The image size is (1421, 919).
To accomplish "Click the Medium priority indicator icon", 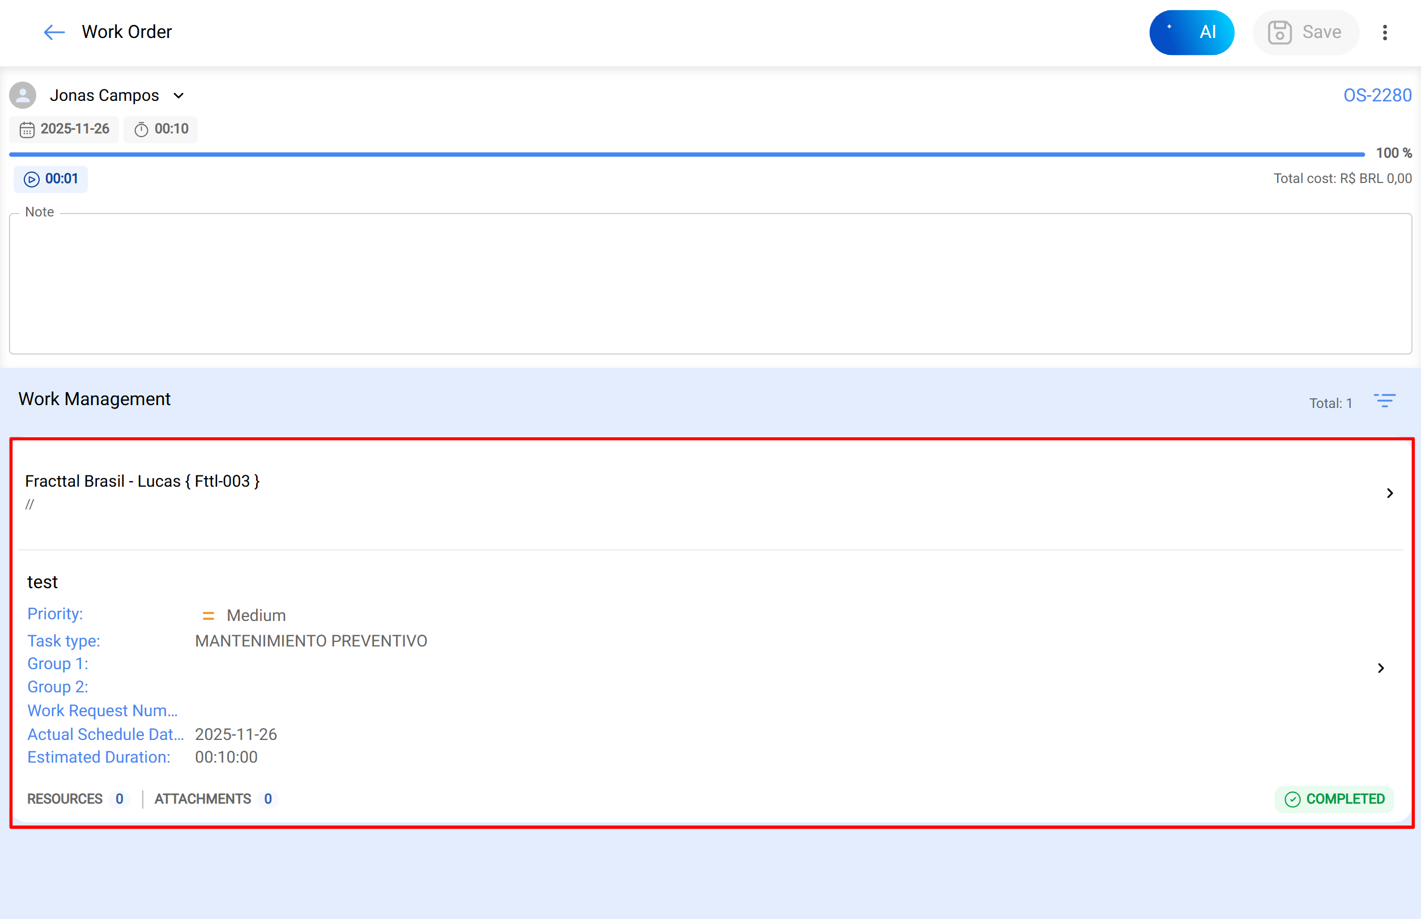I will coord(209,615).
